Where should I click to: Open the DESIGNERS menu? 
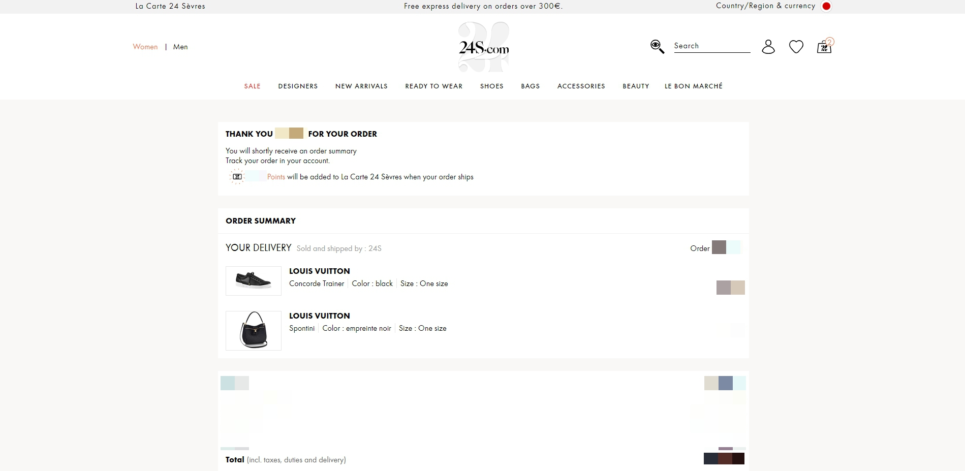point(298,86)
